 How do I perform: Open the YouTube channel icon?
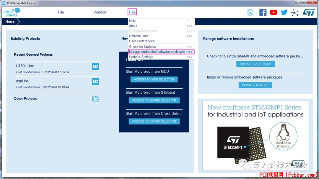[274, 12]
